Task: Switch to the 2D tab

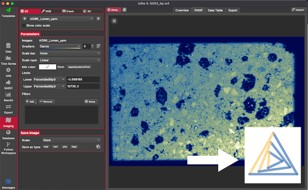Action: (x=30, y=11)
